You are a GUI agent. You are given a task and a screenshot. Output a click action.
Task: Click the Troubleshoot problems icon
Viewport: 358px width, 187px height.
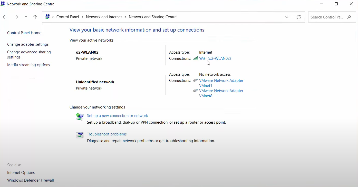pyautogui.click(x=80, y=135)
